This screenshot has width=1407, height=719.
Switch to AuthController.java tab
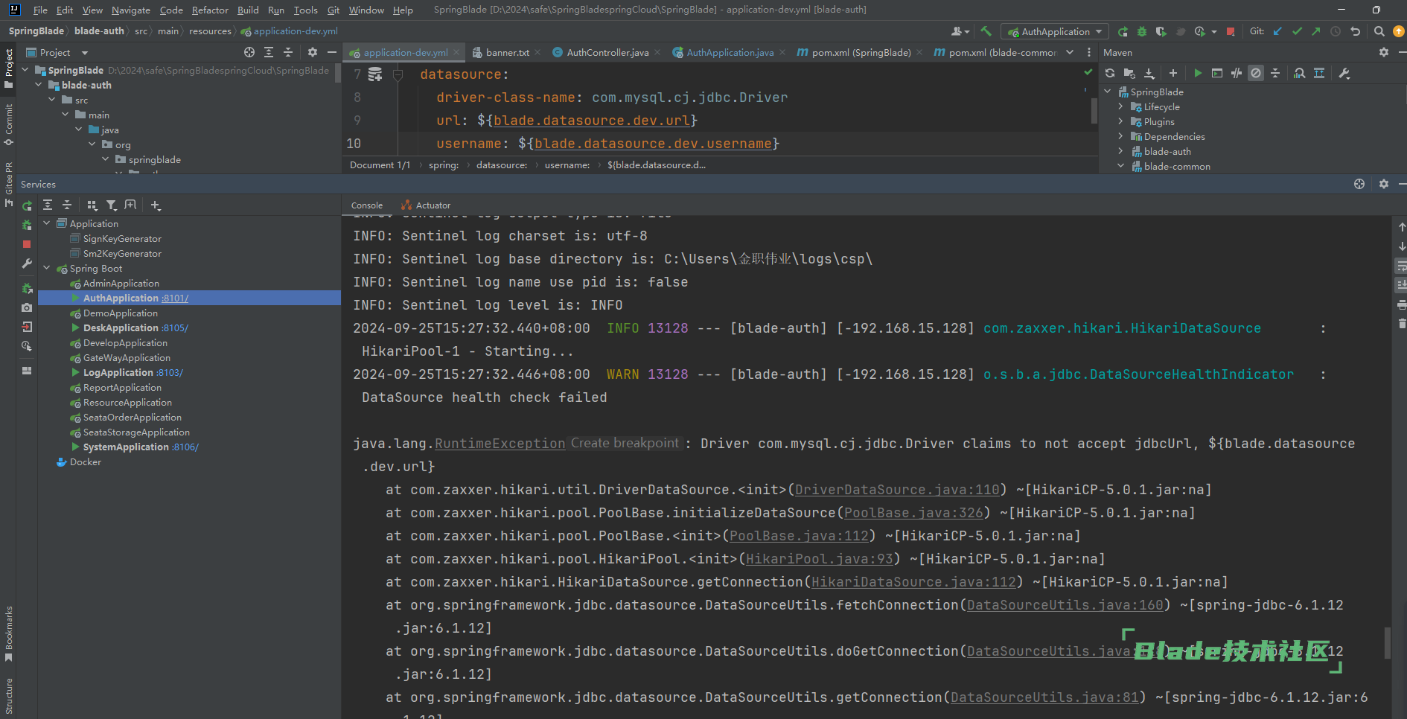607,52
